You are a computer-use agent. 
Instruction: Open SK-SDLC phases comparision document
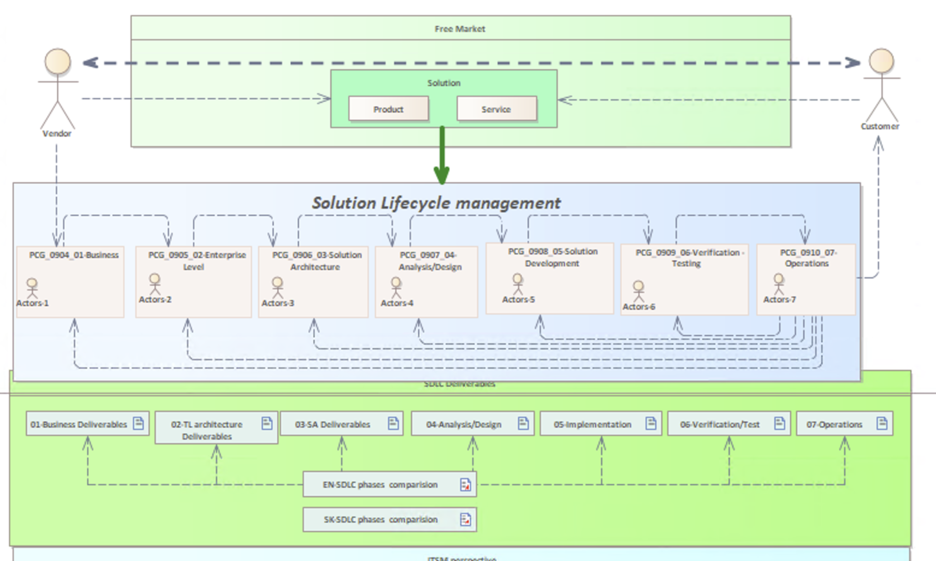(x=390, y=519)
